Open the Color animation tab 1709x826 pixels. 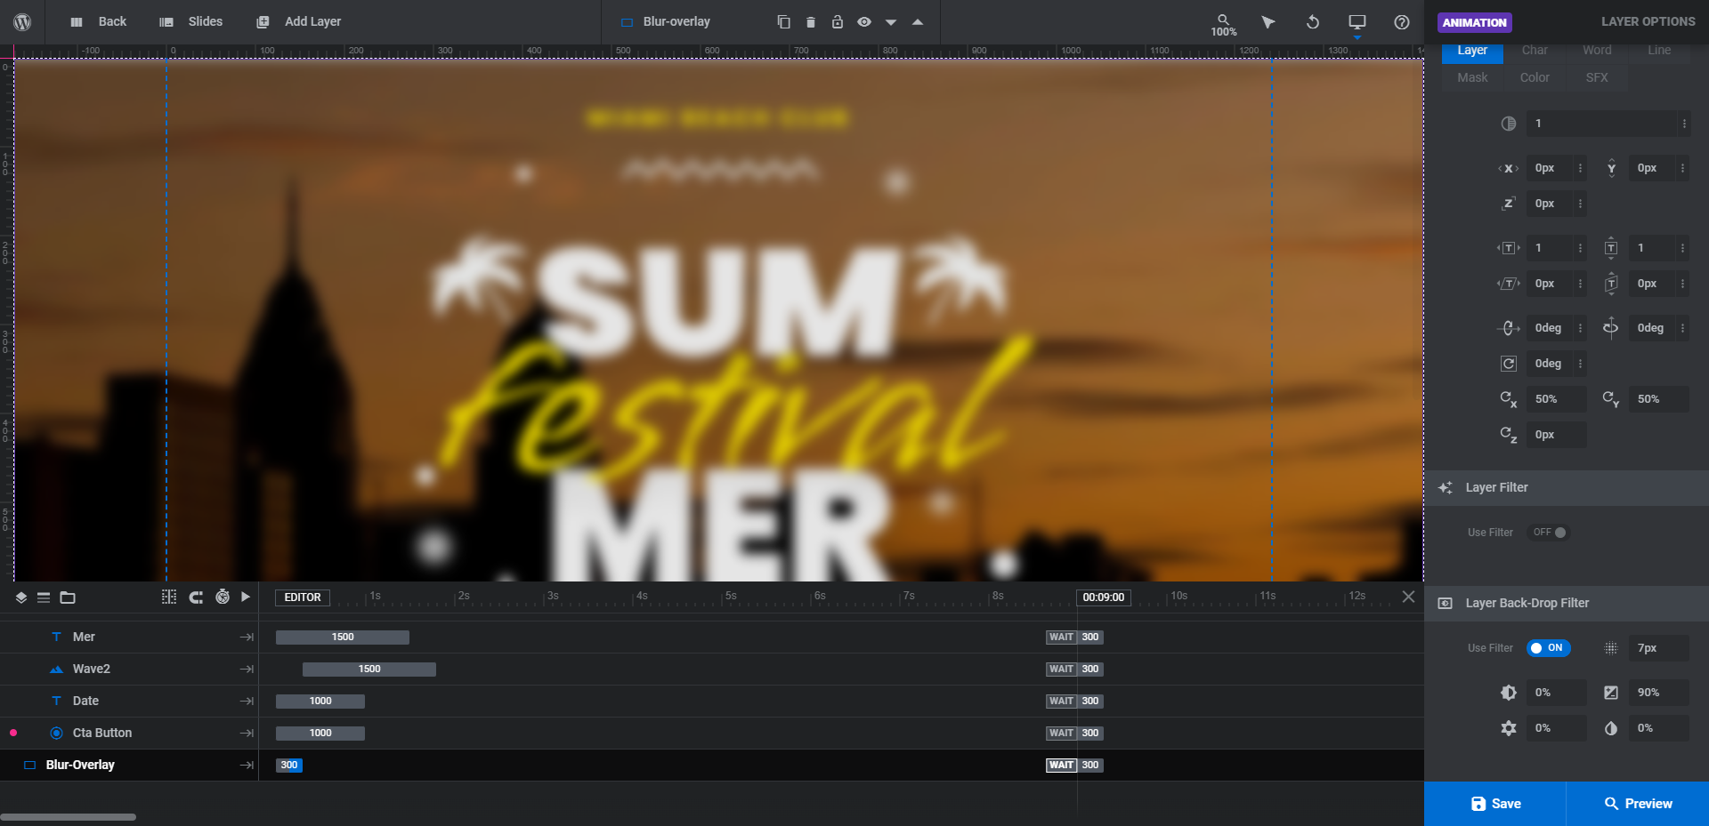click(x=1535, y=77)
